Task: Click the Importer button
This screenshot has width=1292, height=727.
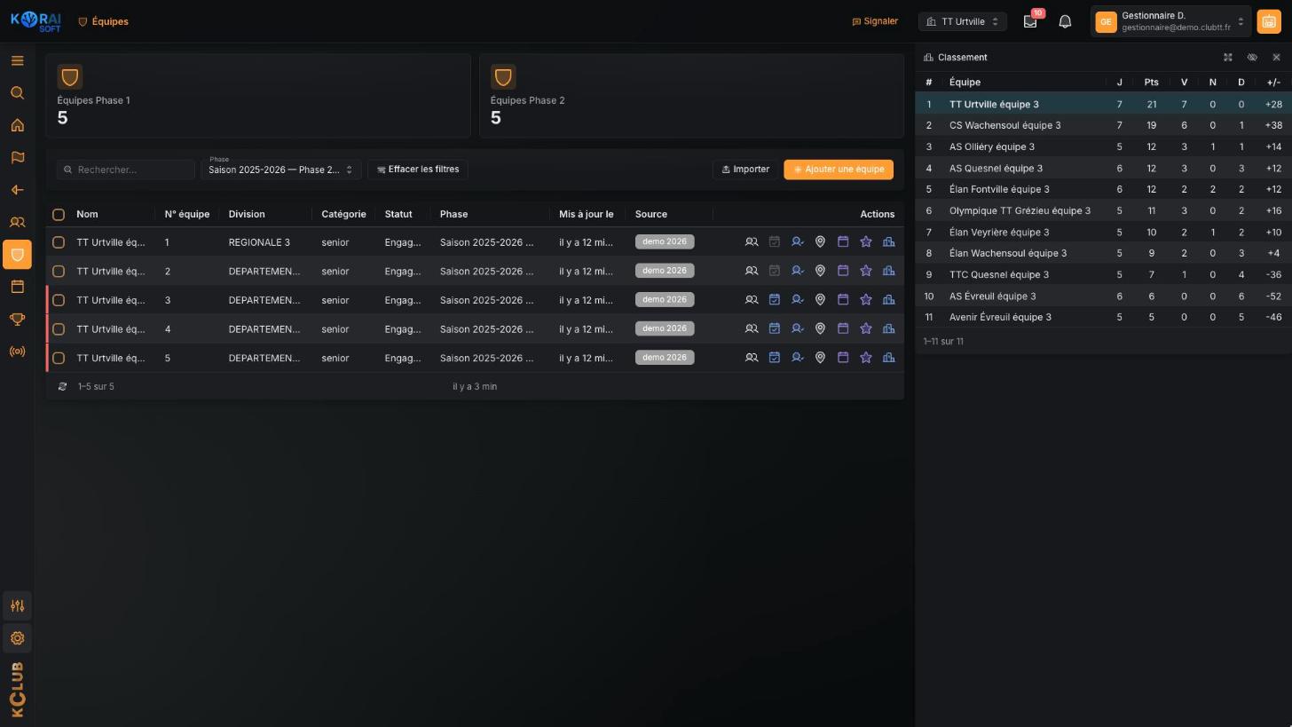Action: pyautogui.click(x=745, y=170)
